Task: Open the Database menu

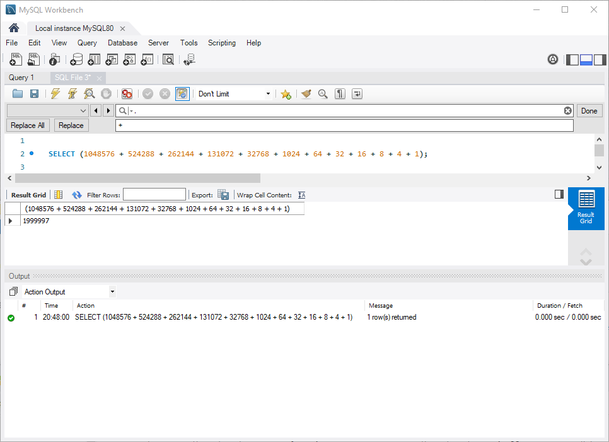Action: click(x=122, y=43)
